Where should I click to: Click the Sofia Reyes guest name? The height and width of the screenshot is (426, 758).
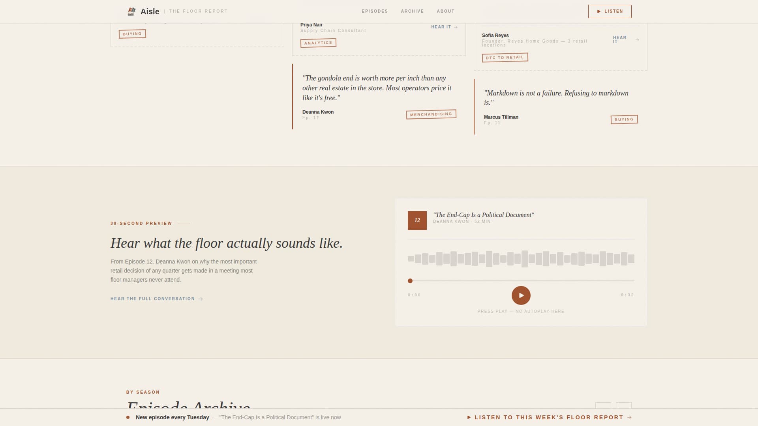[x=495, y=35]
